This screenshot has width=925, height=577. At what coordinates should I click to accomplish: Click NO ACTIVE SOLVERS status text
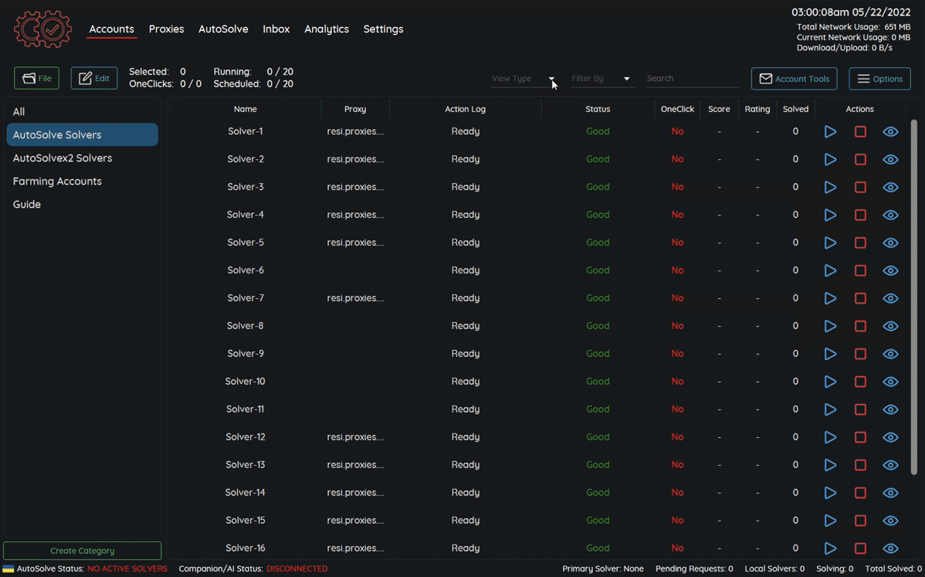click(127, 569)
